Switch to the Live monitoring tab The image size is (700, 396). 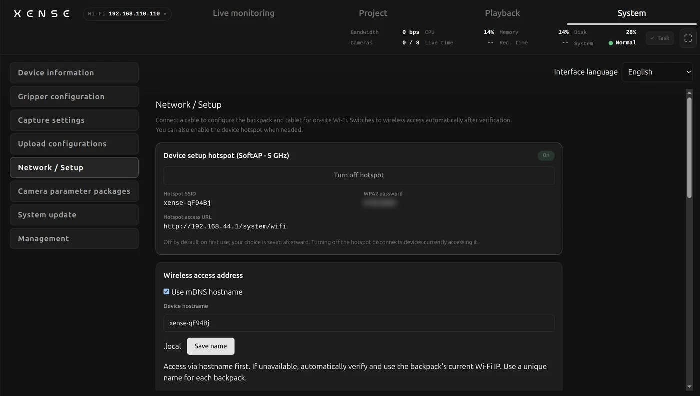point(244,13)
